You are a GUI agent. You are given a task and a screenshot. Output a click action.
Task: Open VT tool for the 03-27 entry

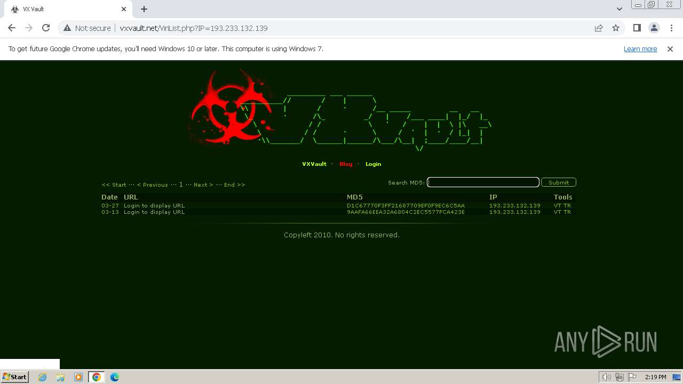coord(558,206)
